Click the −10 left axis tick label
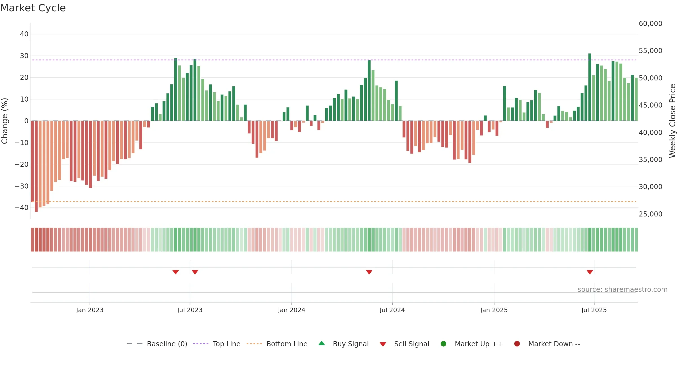This screenshot has width=677, height=381. (22, 143)
